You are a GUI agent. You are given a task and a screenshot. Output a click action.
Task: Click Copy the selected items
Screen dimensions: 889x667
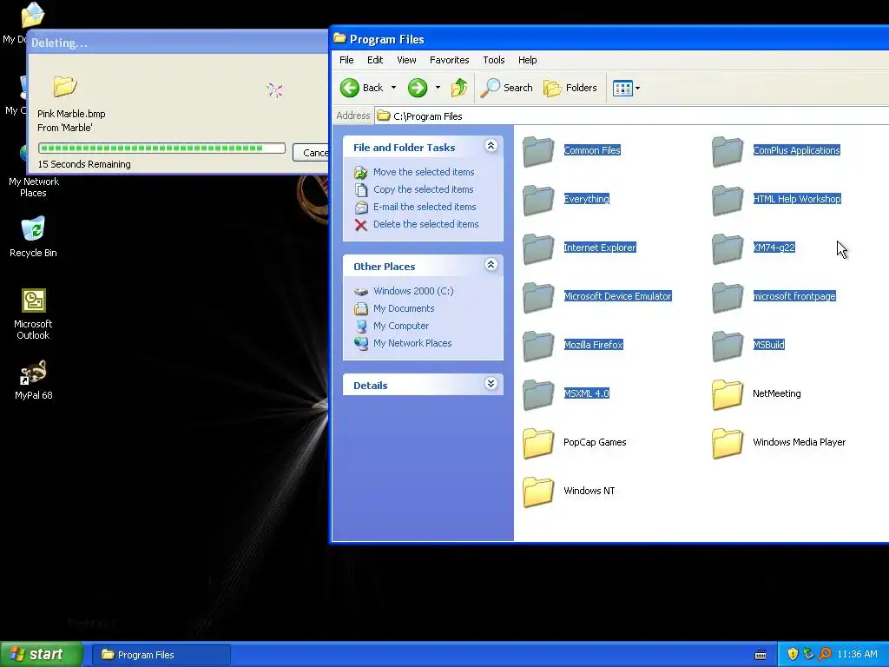point(423,189)
